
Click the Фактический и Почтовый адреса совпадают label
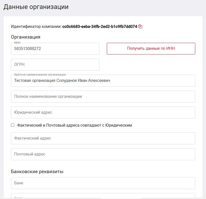pyautogui.click(x=75, y=125)
